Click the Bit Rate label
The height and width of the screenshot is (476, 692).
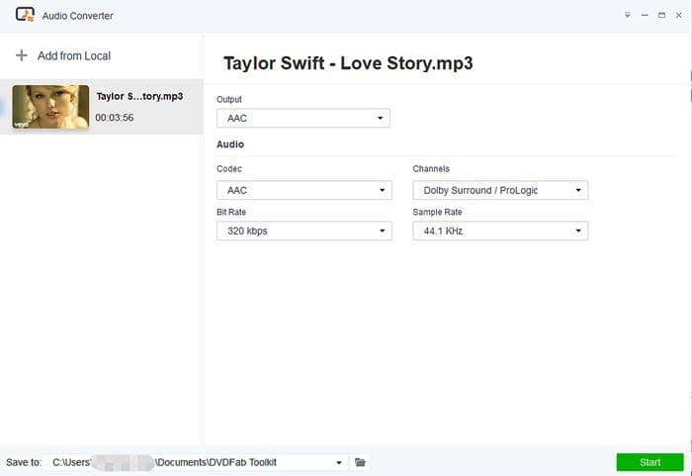pos(231,212)
